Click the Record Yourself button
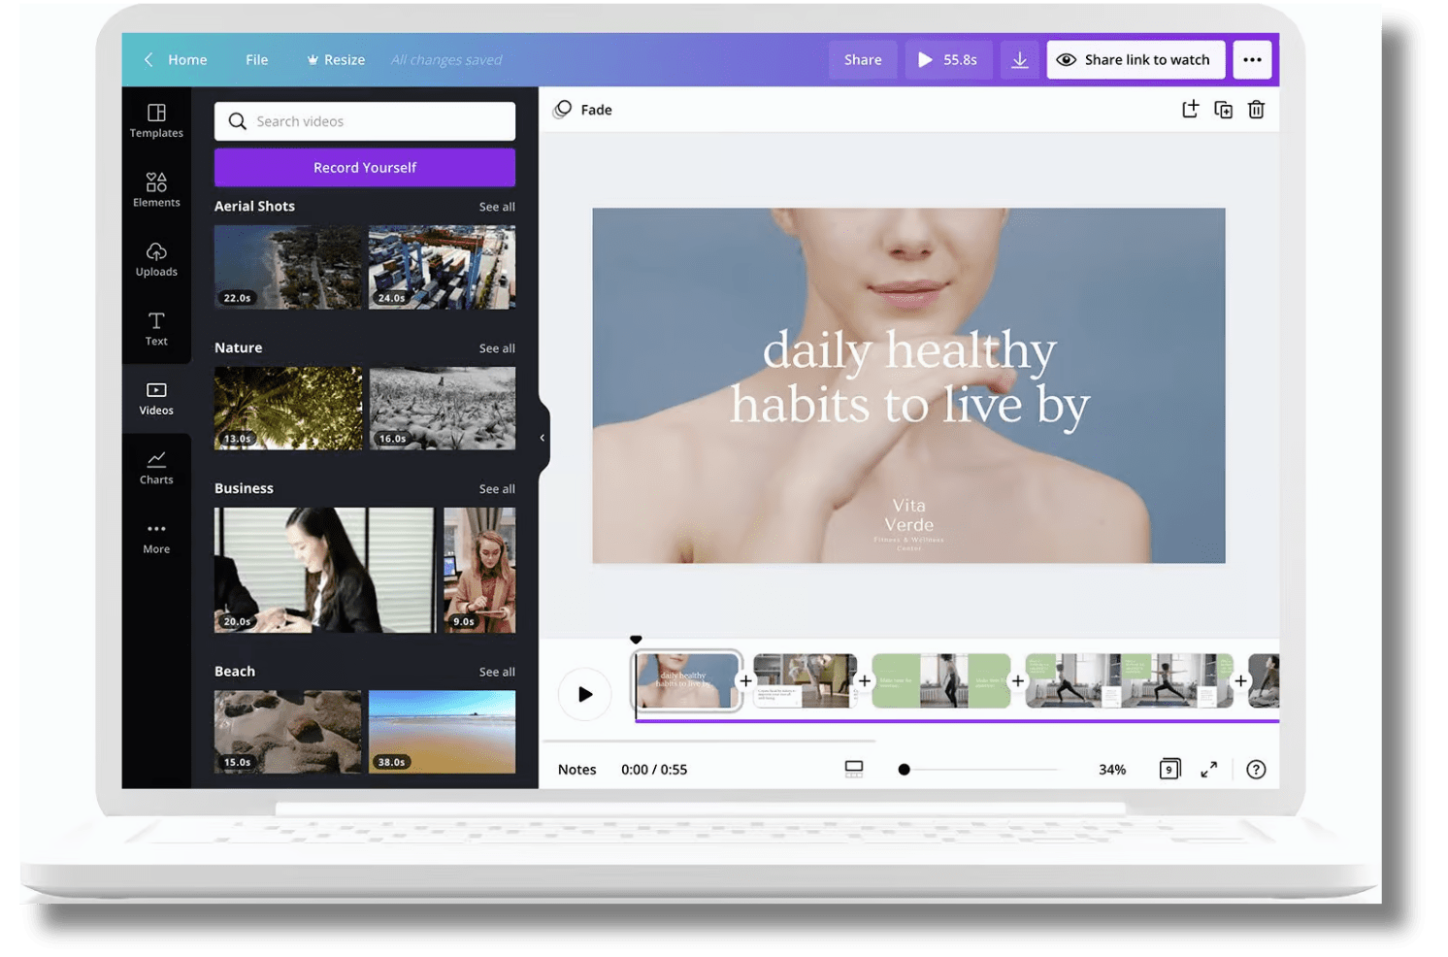The height and width of the screenshot is (957, 1448). tap(364, 167)
